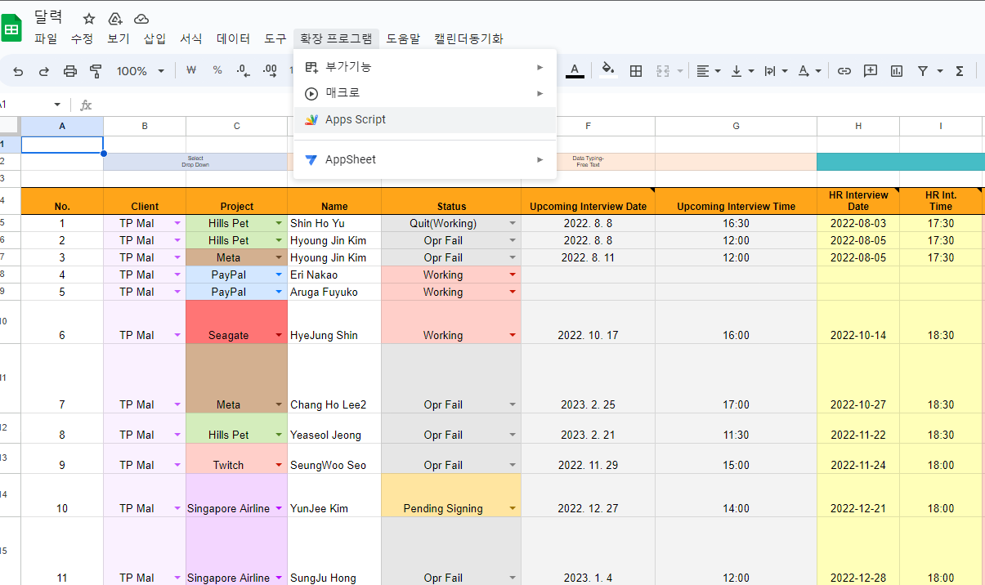Open the 도구 menu

275,38
